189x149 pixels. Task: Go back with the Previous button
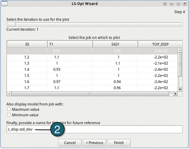point(94,143)
